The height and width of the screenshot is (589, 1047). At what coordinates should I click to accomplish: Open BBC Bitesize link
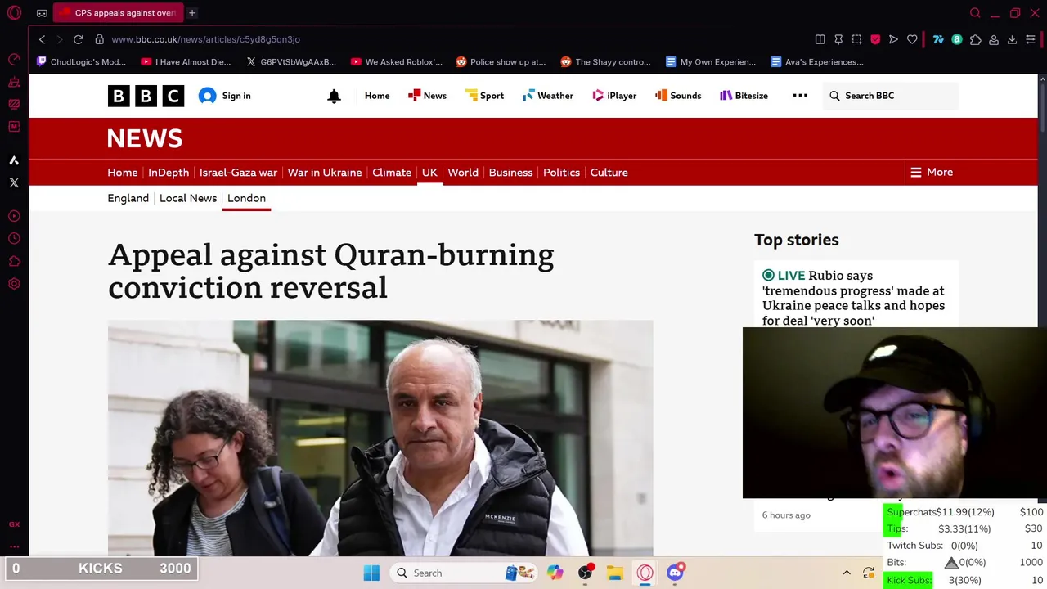[744, 96]
